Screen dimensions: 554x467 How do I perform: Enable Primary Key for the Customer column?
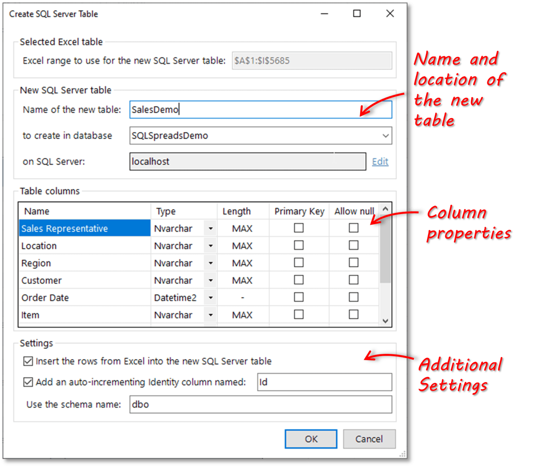click(298, 280)
